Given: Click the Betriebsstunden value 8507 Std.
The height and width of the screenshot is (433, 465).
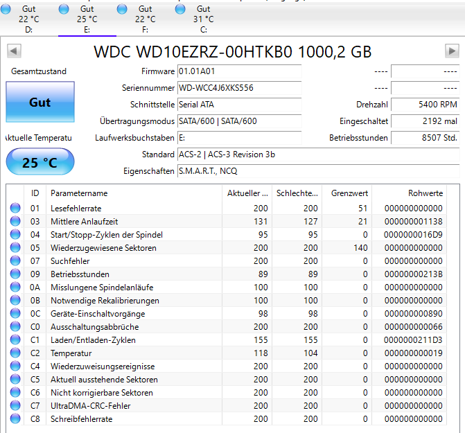Looking at the screenshot, I should click(425, 138).
